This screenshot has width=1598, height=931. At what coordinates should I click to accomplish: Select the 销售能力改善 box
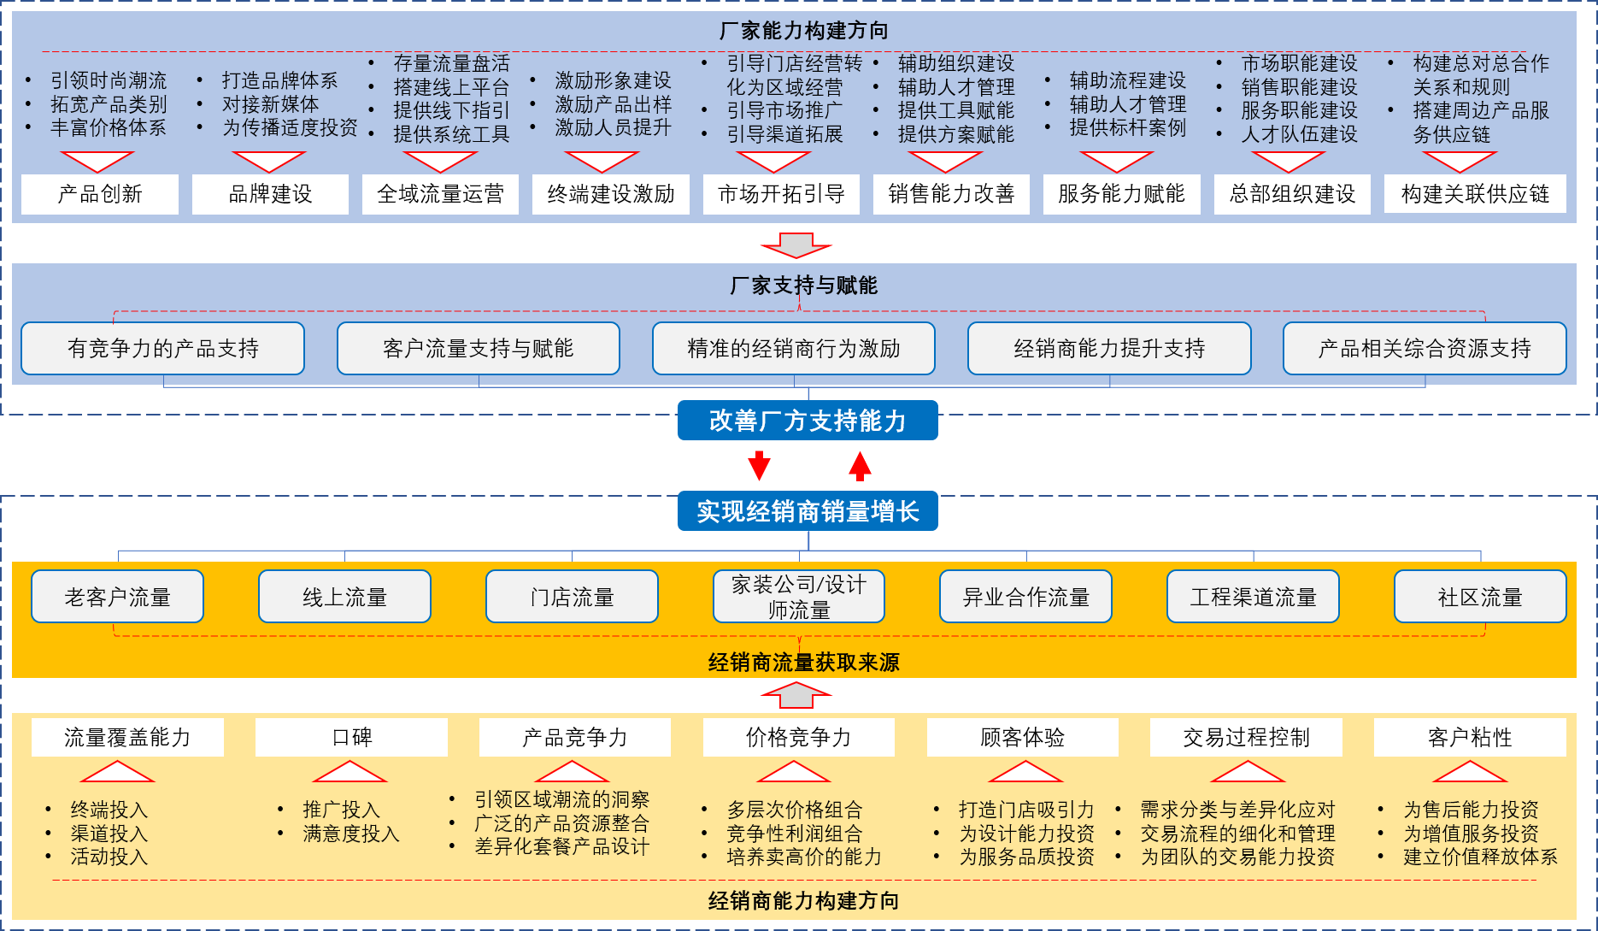point(951,194)
